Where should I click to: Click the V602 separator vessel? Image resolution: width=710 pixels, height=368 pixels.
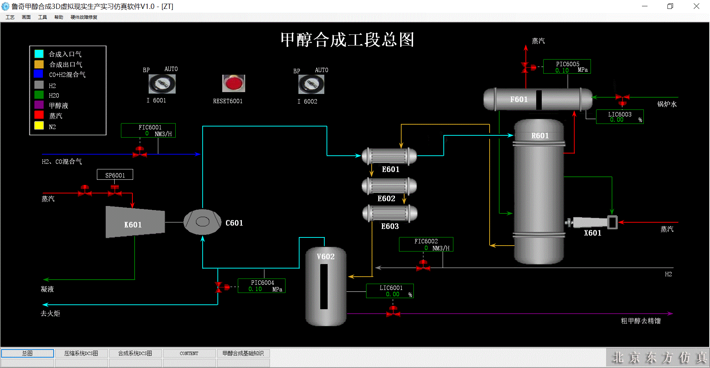tap(325, 287)
